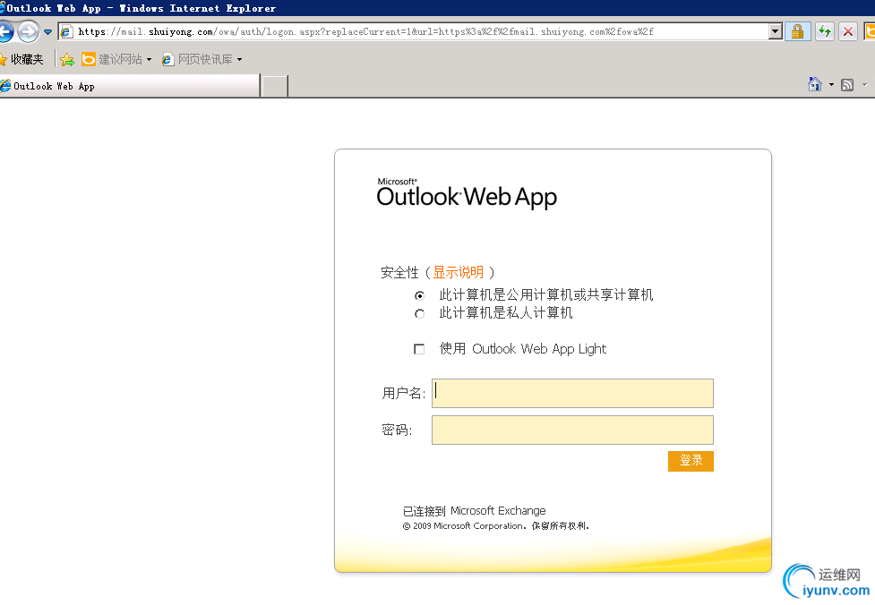
Task: Enable the 使用 Outlook Web App Light checkbox
Action: point(419,349)
